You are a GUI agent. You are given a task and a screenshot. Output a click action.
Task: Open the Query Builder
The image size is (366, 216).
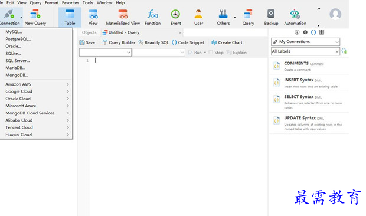click(x=119, y=42)
